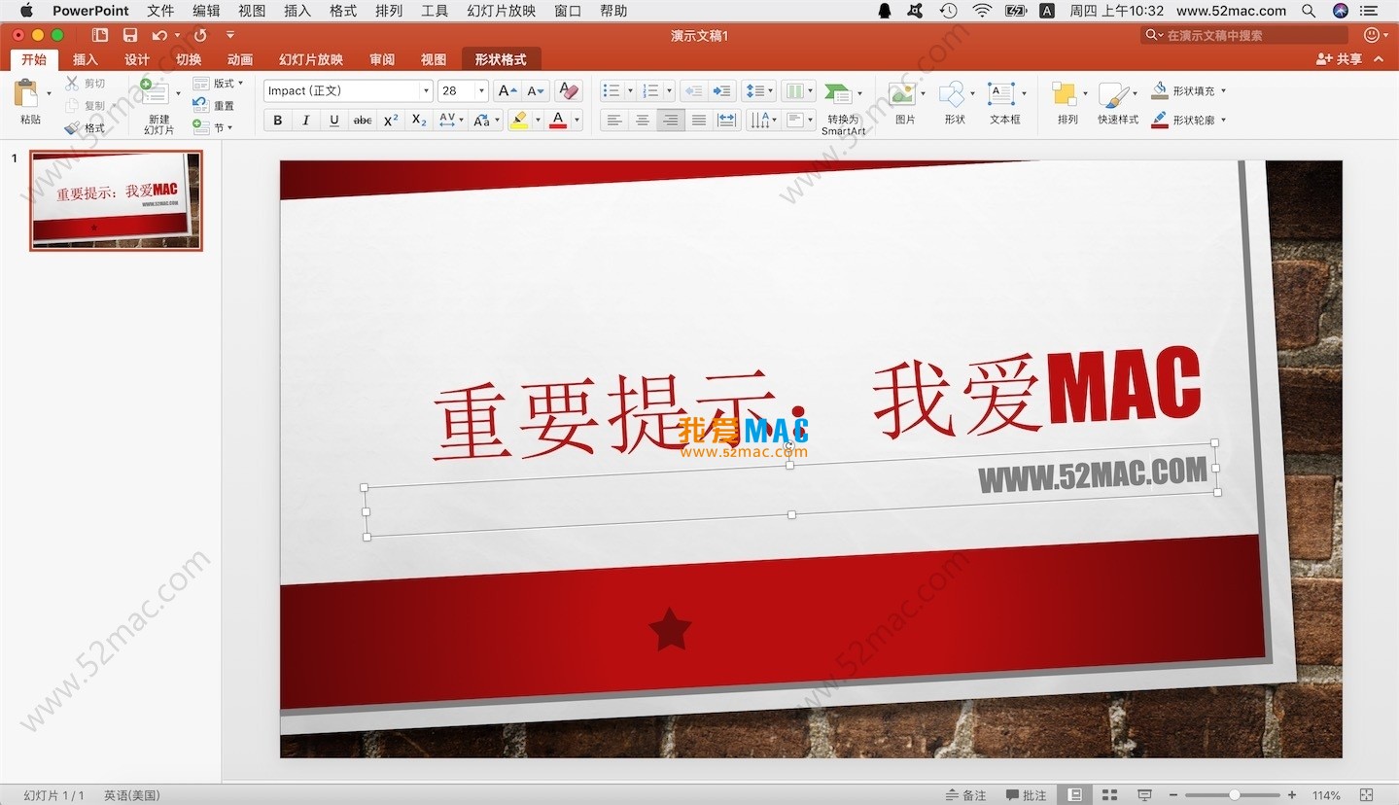
Task: Open the bullet list style dropdown arrow
Action: [x=629, y=91]
